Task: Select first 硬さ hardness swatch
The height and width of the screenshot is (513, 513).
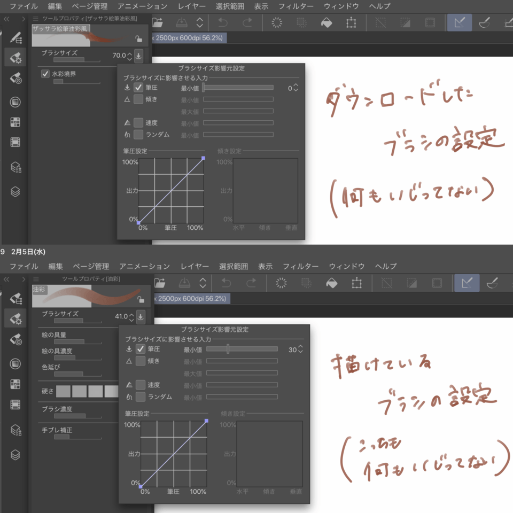Action: (64, 391)
